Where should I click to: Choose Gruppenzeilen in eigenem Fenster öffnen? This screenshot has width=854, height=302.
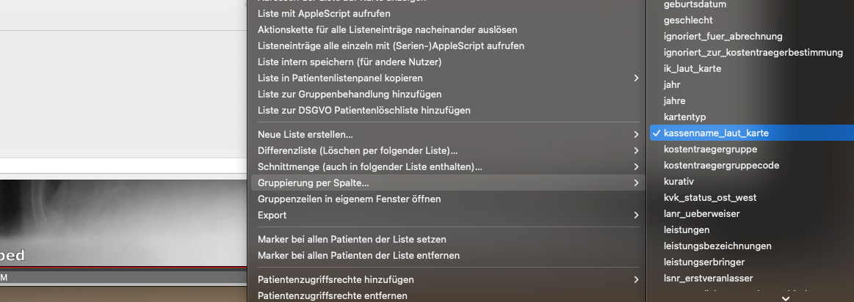349,199
